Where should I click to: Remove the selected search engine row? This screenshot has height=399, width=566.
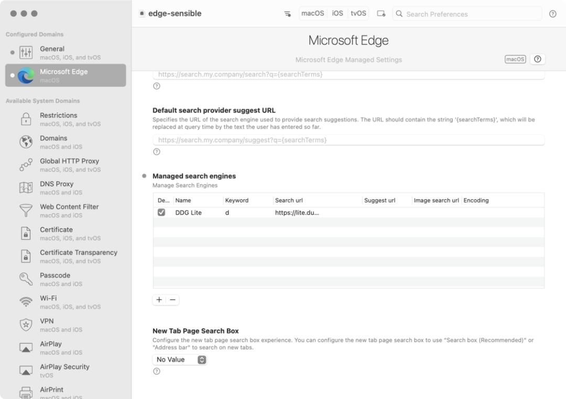pos(172,300)
